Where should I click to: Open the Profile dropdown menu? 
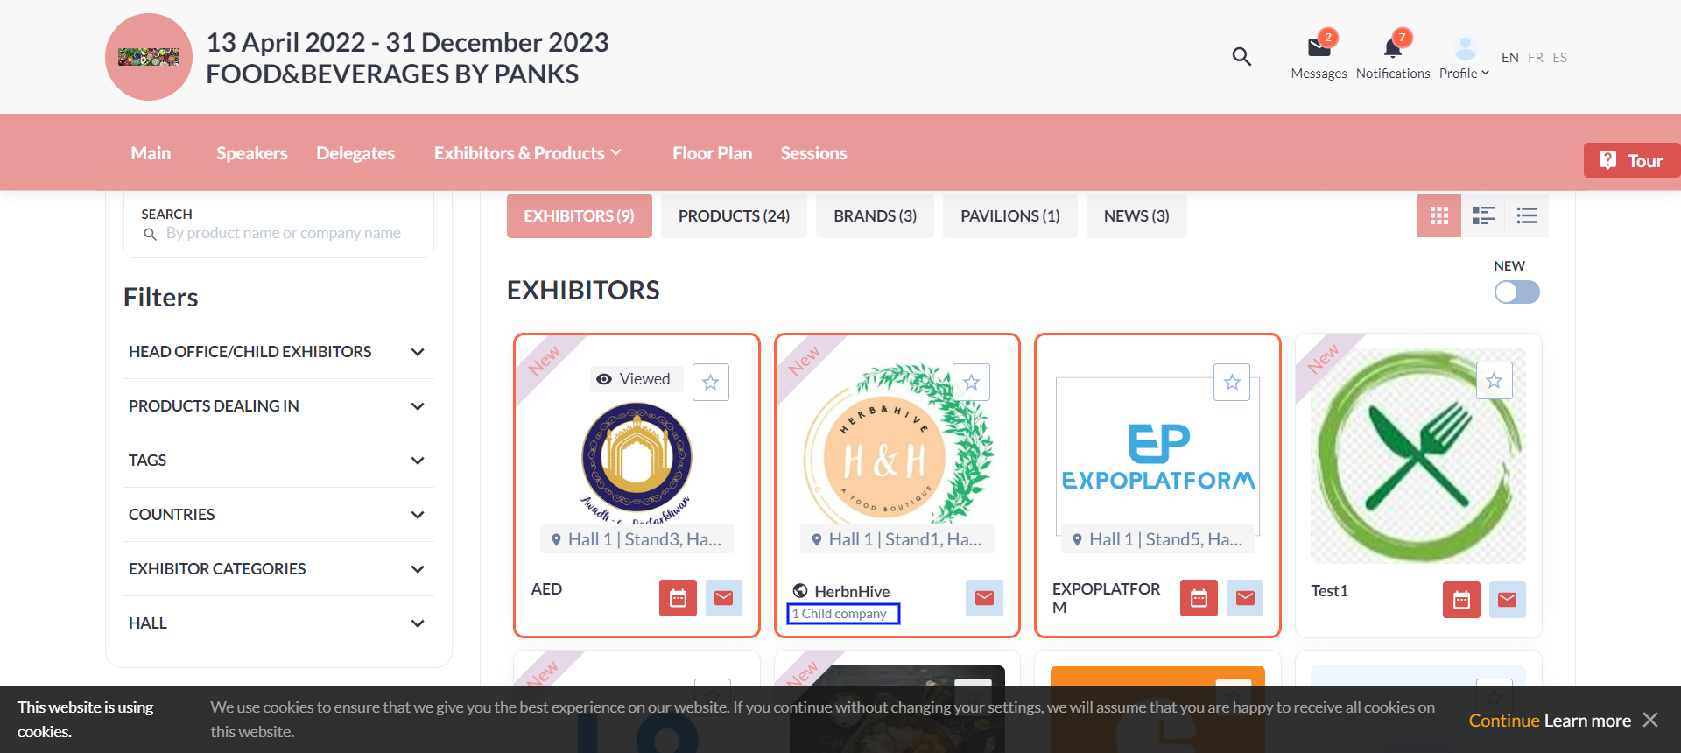pyautogui.click(x=1465, y=74)
